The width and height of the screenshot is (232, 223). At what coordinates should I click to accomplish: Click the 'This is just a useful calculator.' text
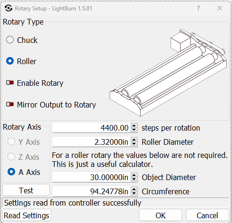103,164
